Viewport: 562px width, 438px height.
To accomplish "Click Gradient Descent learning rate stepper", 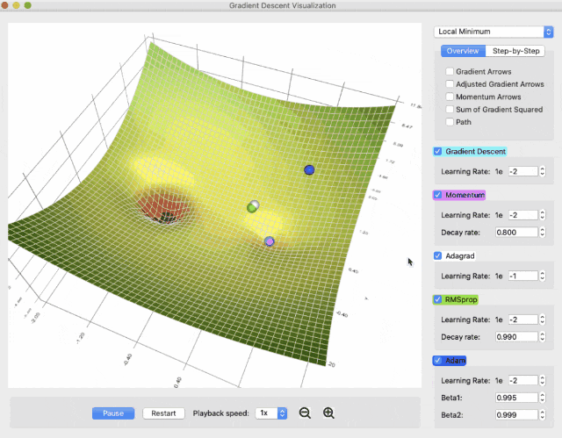I will [543, 171].
